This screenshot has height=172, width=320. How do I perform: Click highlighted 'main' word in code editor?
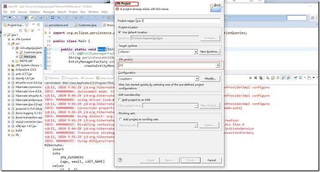[x=102, y=49]
